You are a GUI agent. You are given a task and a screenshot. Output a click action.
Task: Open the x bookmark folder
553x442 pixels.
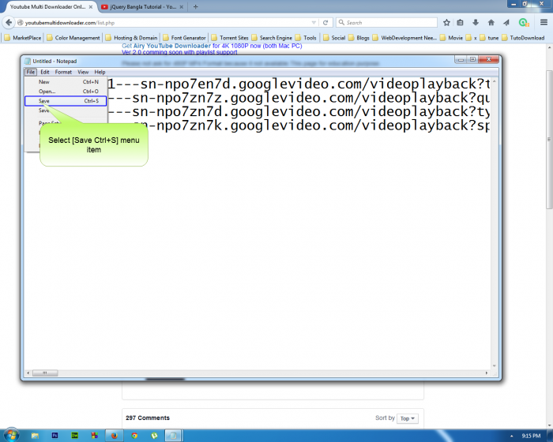tap(471, 38)
